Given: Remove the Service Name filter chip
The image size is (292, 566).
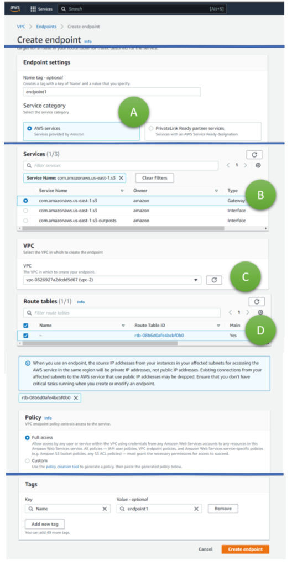Looking at the screenshot, I should click(121, 178).
